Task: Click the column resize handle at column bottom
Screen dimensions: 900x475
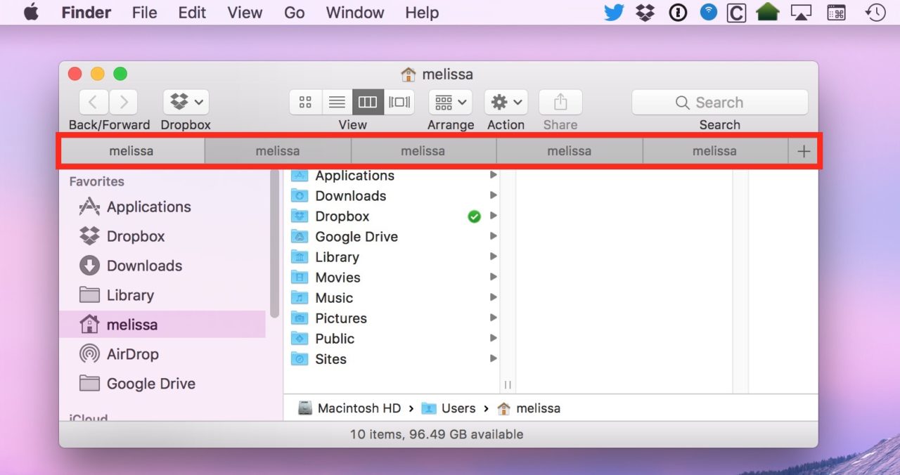Action: pyautogui.click(x=508, y=384)
